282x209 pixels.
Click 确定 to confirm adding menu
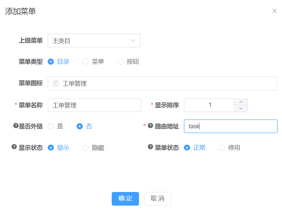[x=125, y=198]
